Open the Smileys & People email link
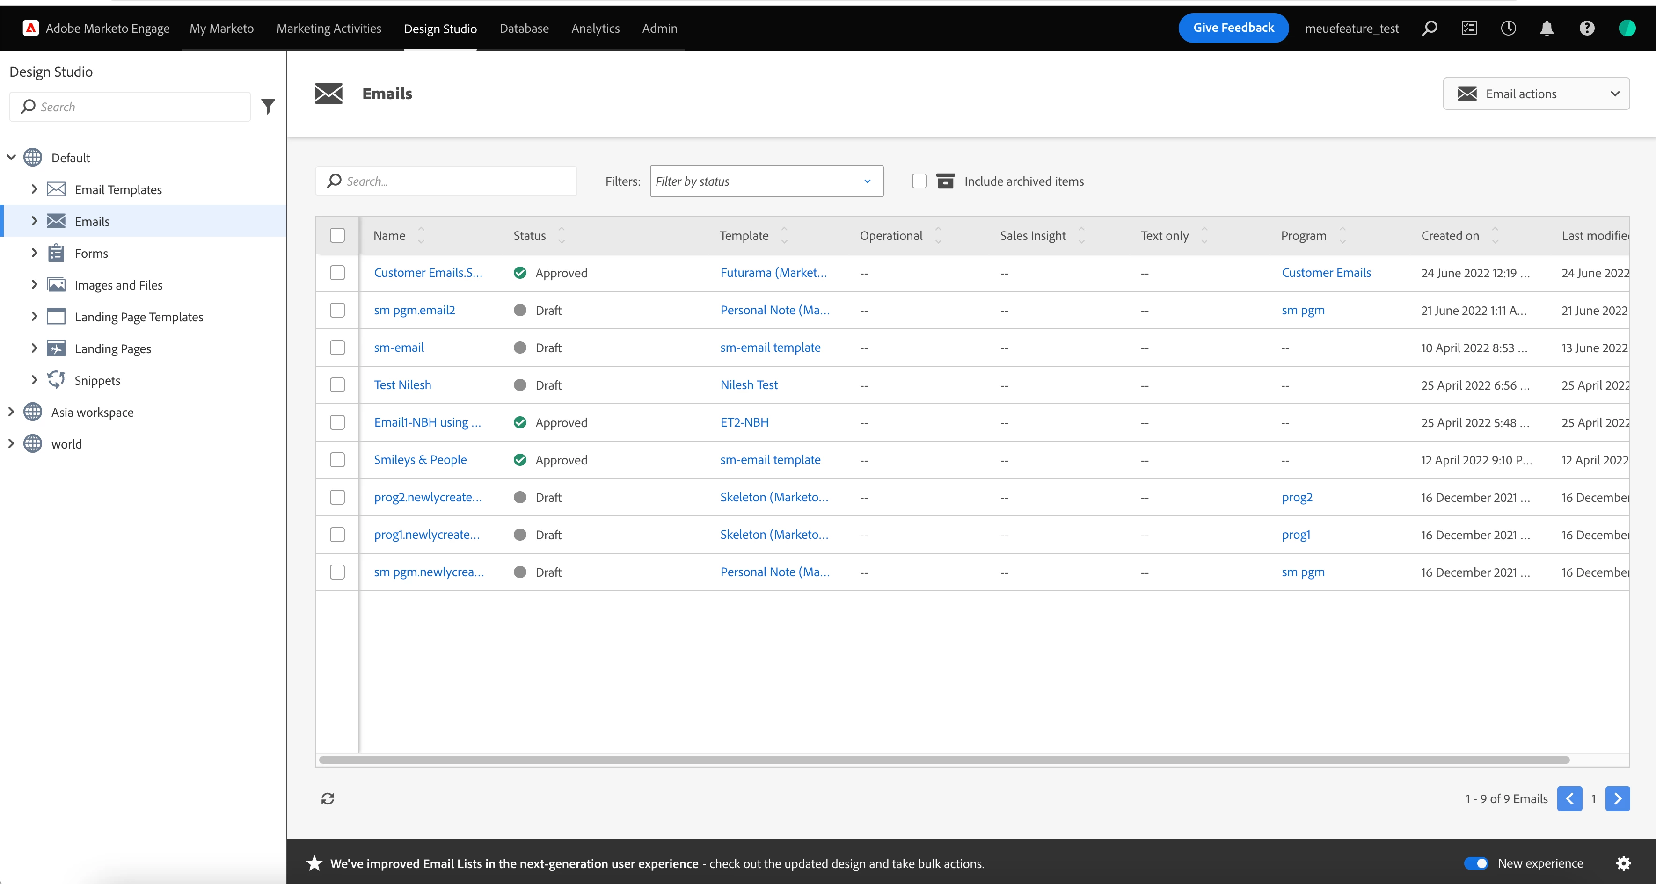The image size is (1656, 884). click(x=420, y=460)
